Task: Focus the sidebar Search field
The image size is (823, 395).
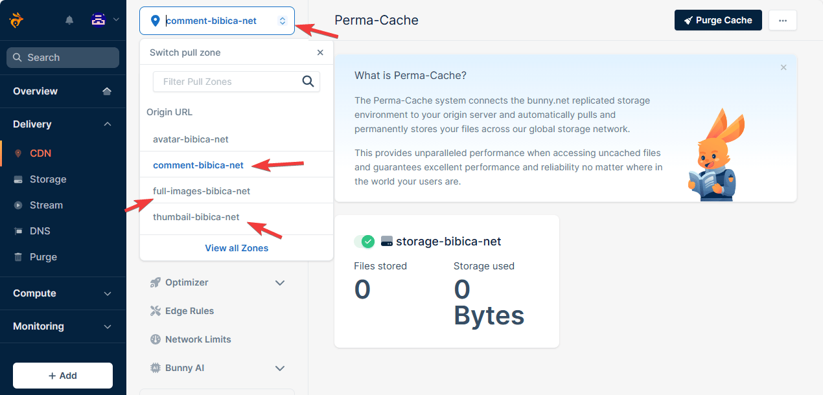Action: click(63, 58)
